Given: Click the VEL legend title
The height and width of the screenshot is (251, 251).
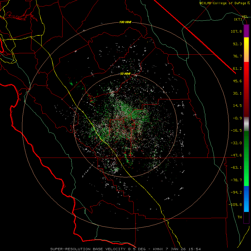Looking at the screenshot, I should [245, 17].
